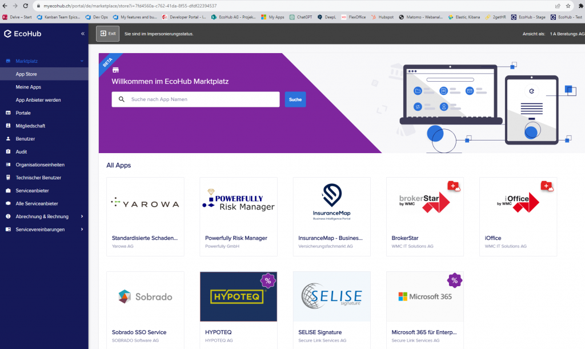Screen dimensions: 585x349
Task: Open the Developer Portal bookmark
Action: [184, 17]
